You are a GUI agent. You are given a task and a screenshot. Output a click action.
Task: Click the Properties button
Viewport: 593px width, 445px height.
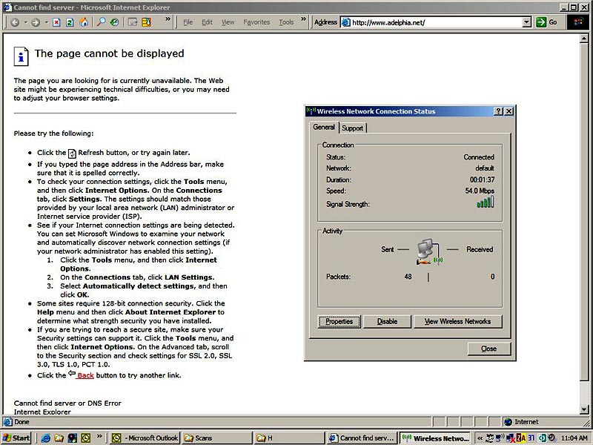(x=339, y=321)
